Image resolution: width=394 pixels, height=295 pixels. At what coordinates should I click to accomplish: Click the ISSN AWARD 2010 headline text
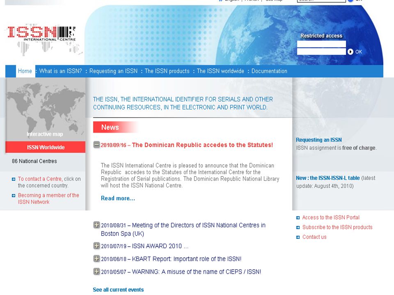(144, 246)
